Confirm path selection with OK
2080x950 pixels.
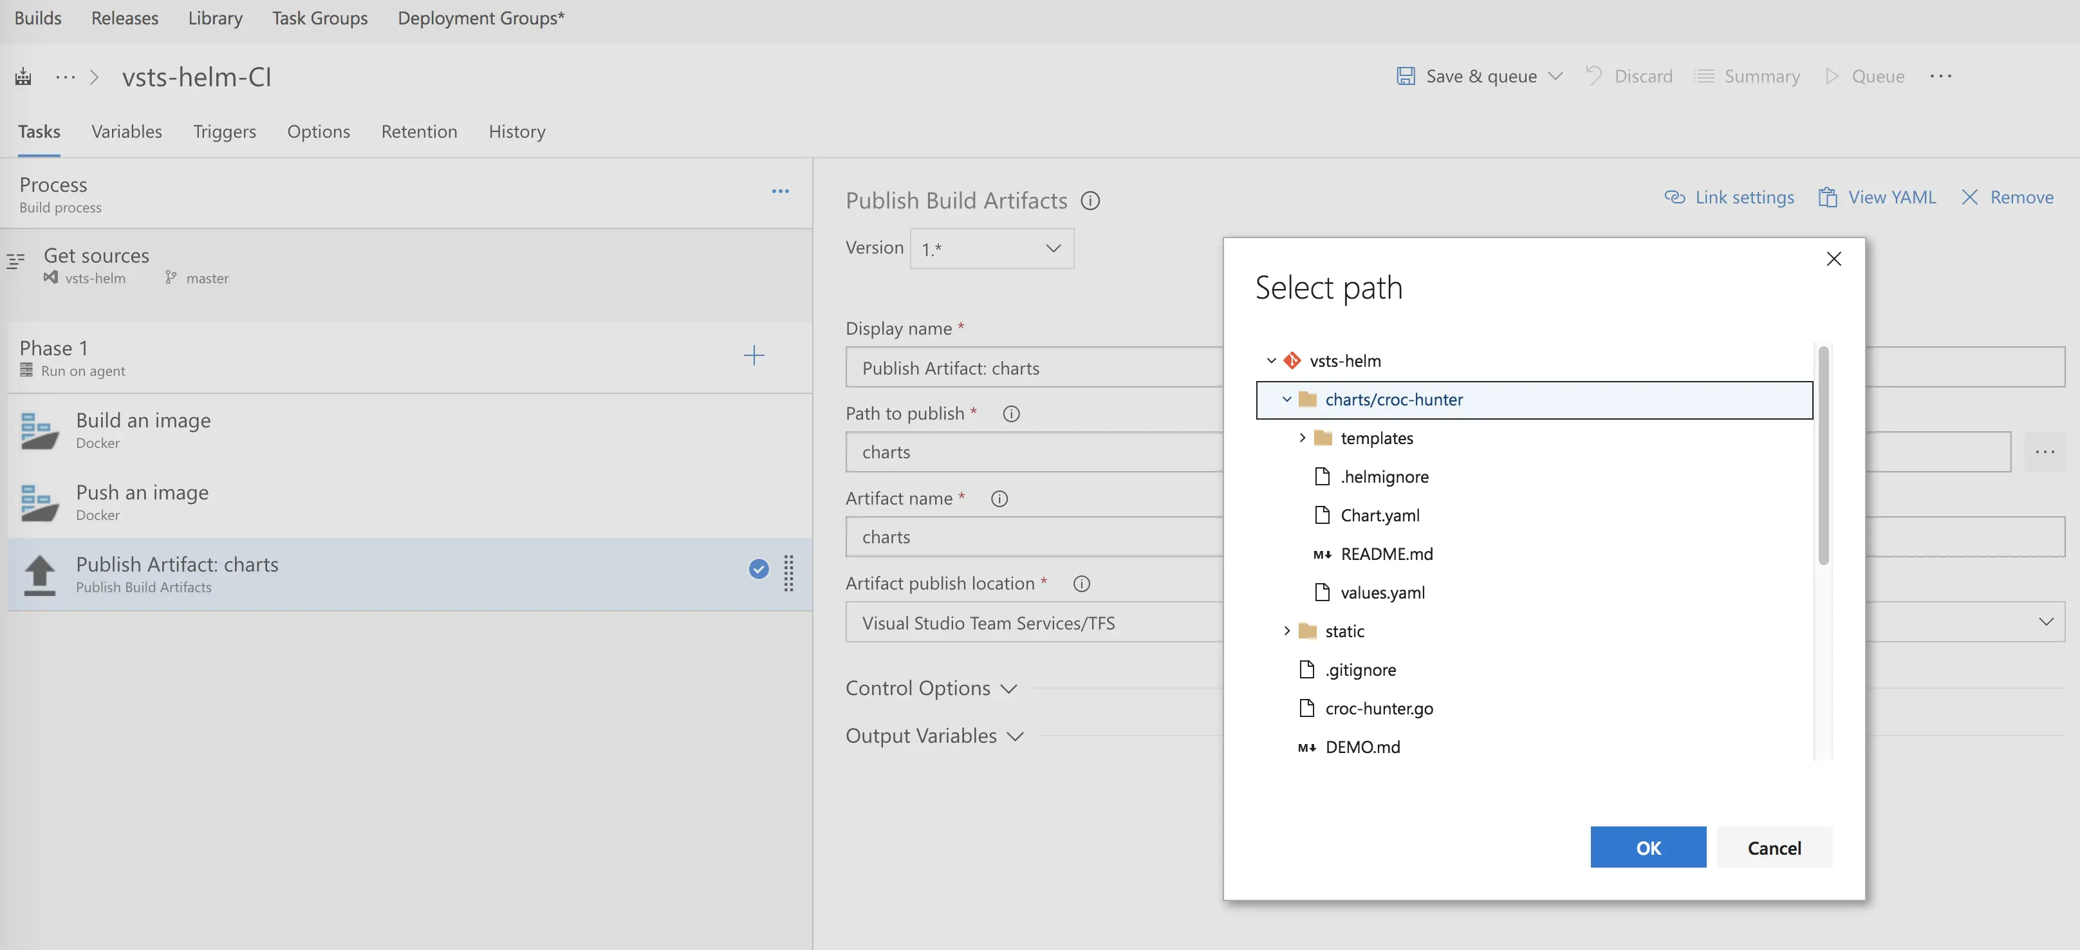click(x=1648, y=848)
